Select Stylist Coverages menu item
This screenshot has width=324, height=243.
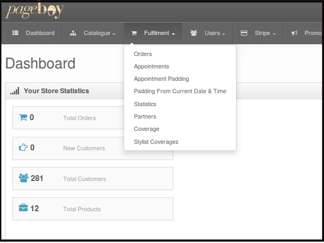(156, 142)
